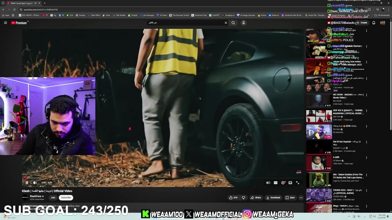Open the Create button
Image resolution: width=392 pixels, height=220 pixels.
[361, 23]
